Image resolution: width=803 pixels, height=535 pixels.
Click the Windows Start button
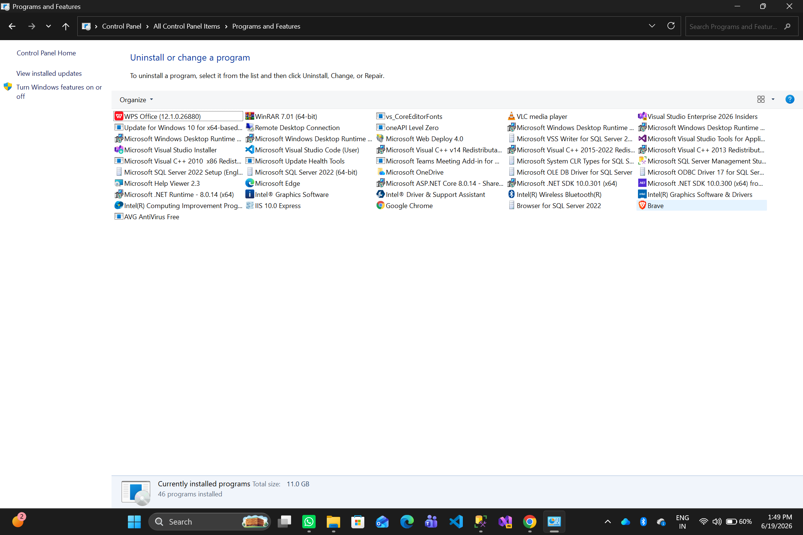coord(134,522)
